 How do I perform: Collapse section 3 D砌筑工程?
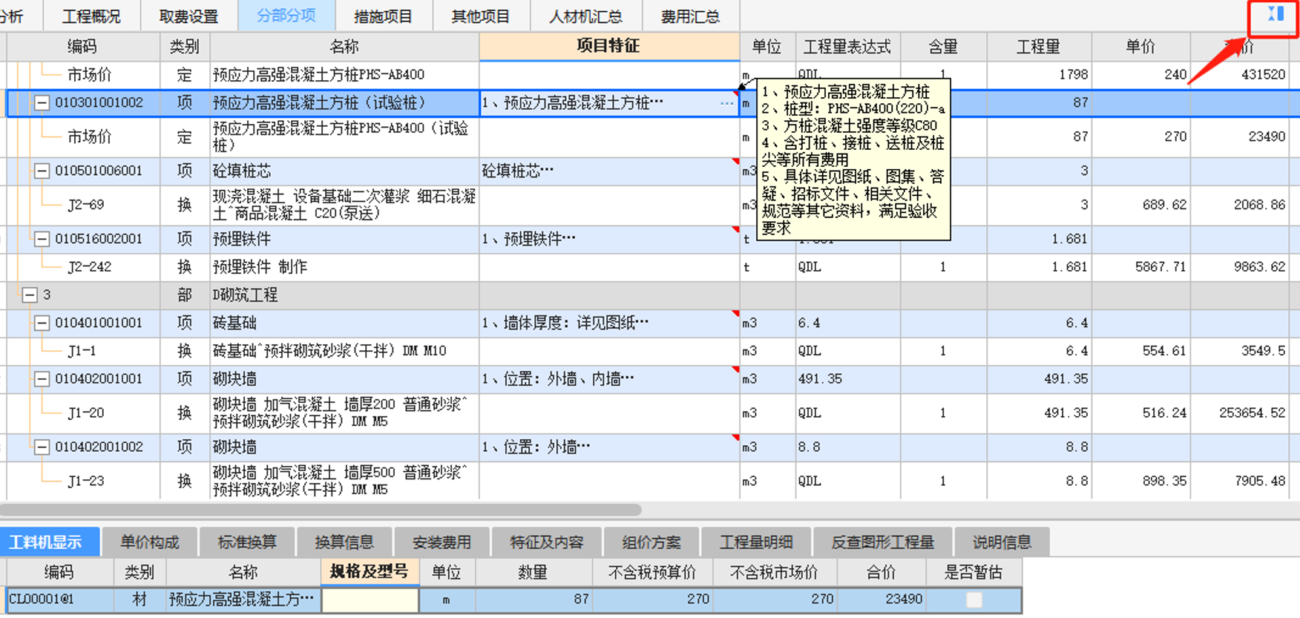[30, 295]
